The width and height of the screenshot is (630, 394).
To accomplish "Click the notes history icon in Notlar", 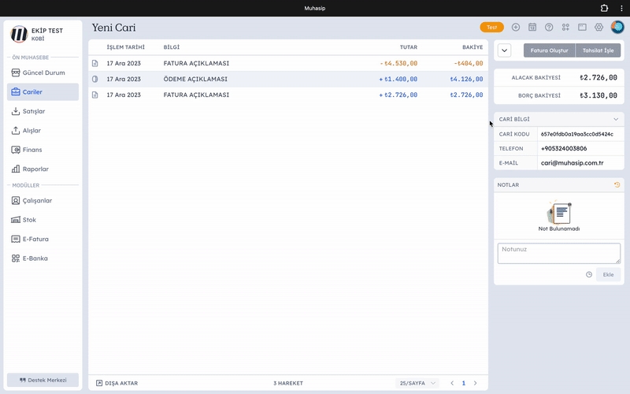I will coord(617,184).
